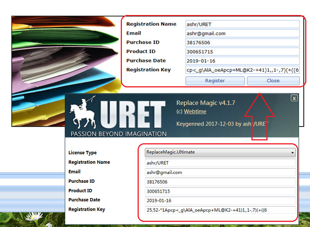Click Registration Name field in registration window
This screenshot has height=227, width=310.
(x=242, y=24)
